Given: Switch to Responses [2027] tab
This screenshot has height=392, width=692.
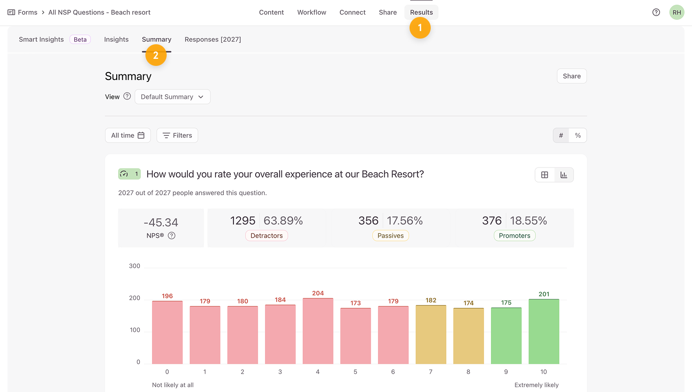Looking at the screenshot, I should pos(212,40).
